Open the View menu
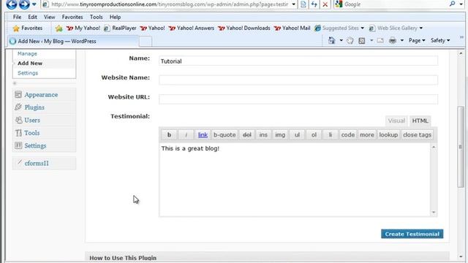Viewport: 468px width, 263px height. [49, 17]
